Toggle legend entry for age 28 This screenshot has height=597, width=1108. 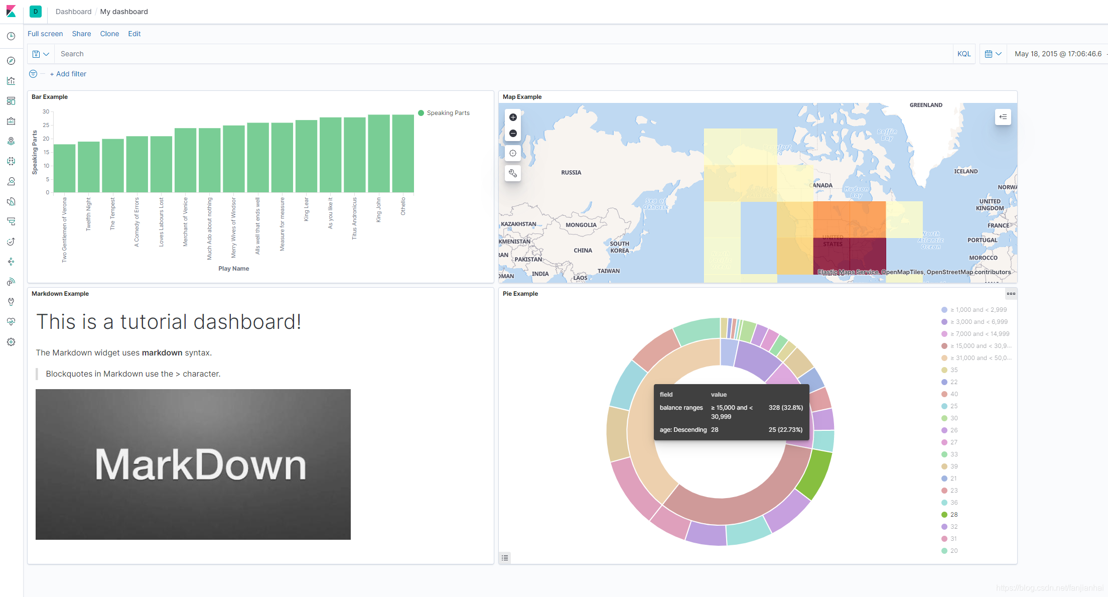(x=950, y=515)
